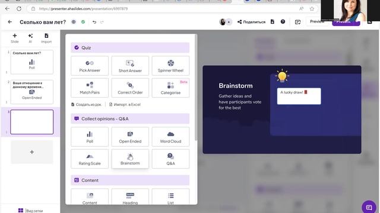The height and width of the screenshot is (213, 380).
Task: Open the help question mark icon
Action: click(x=283, y=22)
